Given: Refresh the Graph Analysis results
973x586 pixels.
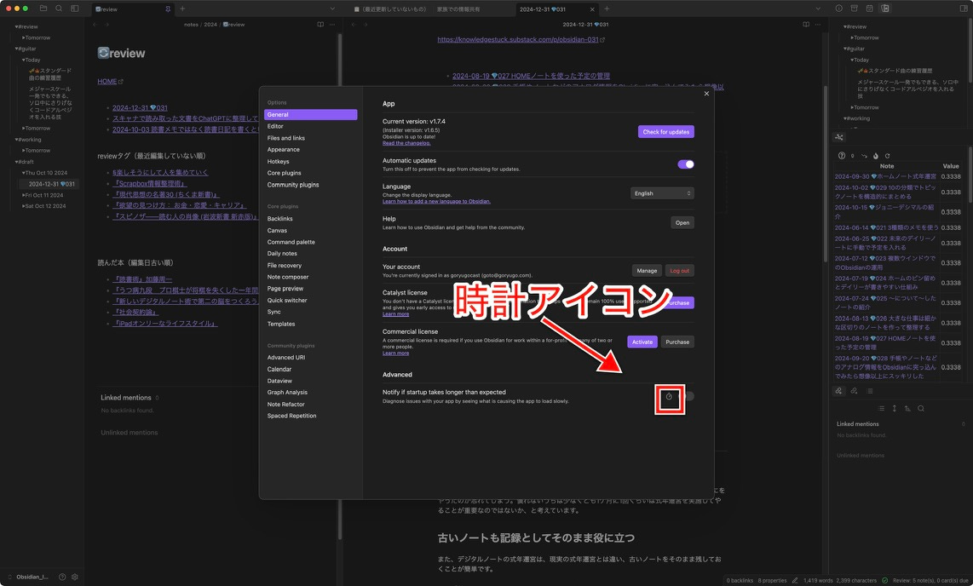Looking at the screenshot, I should tap(887, 156).
